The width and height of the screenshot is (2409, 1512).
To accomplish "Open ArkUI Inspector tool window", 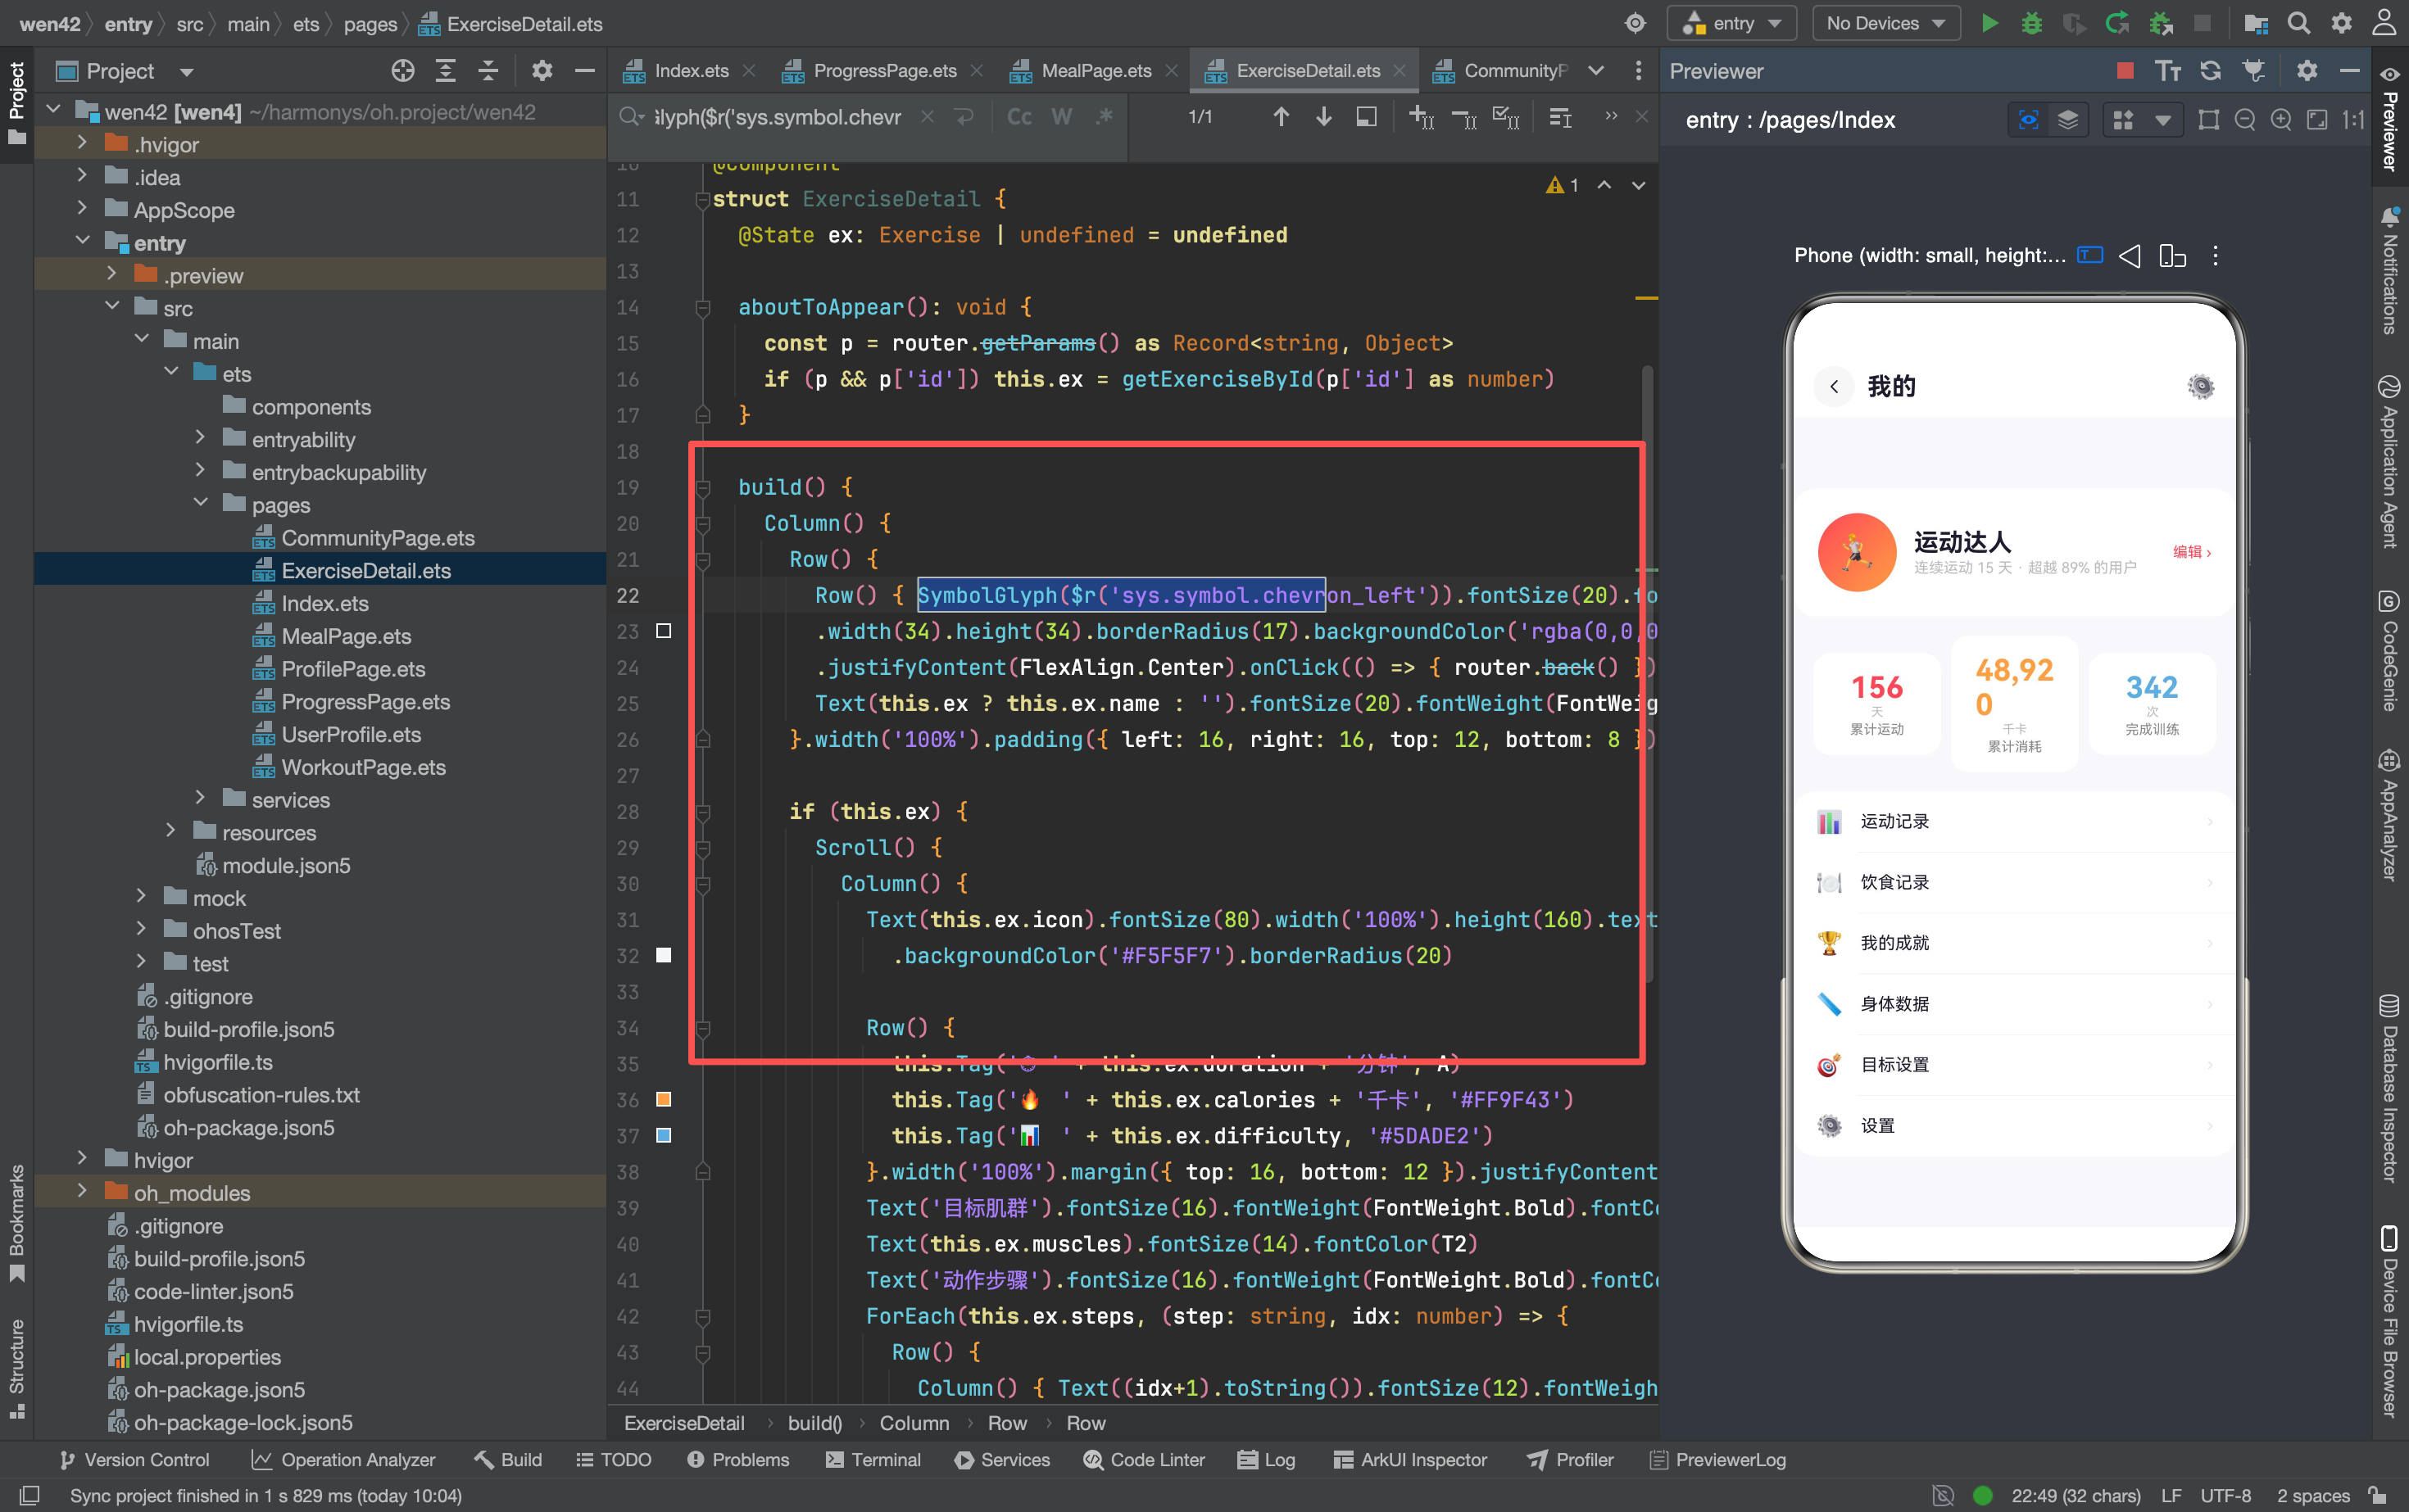I will [1411, 1459].
